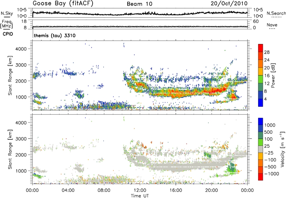This screenshot has width=286, height=198.
Task: Click the "-500" Velocity scale label
Action: [x=270, y=167]
